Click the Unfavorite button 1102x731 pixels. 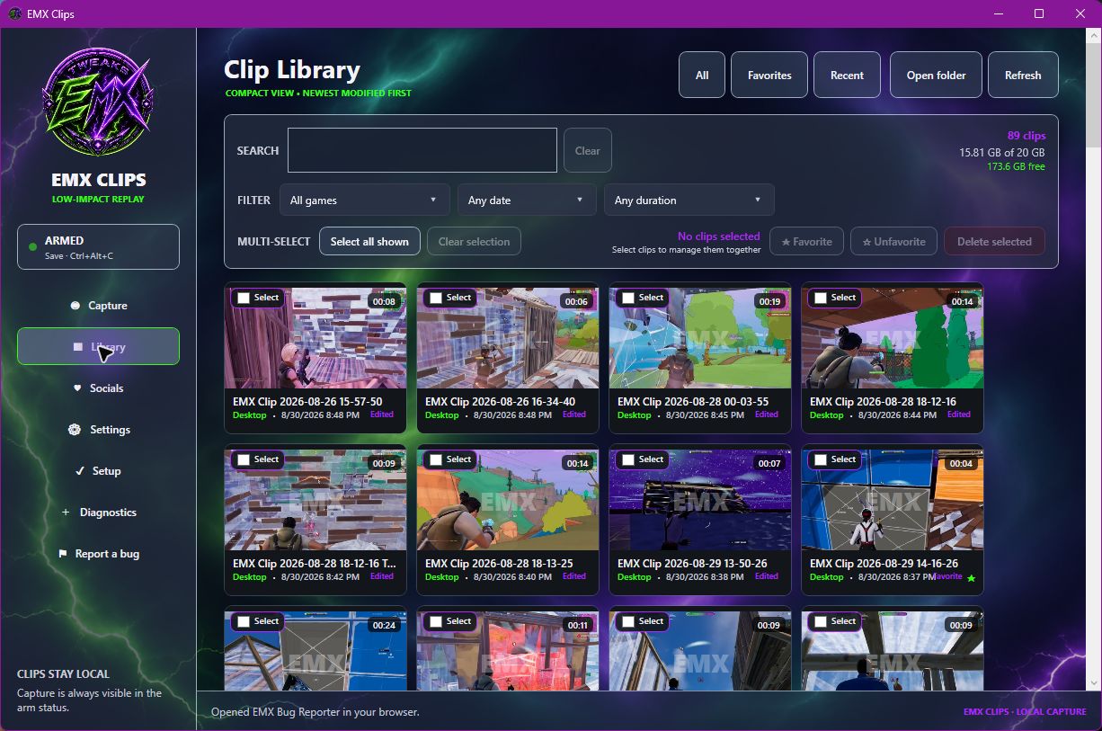coord(893,241)
